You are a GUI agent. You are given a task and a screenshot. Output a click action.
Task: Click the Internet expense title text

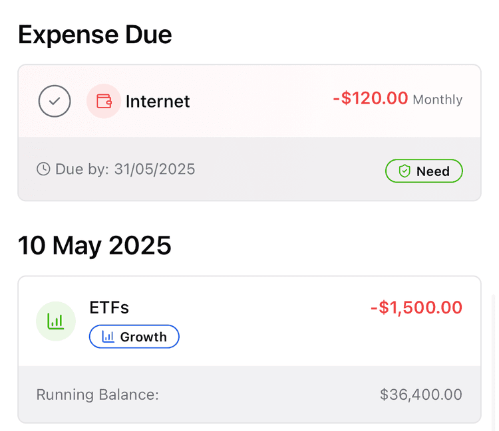point(158,102)
